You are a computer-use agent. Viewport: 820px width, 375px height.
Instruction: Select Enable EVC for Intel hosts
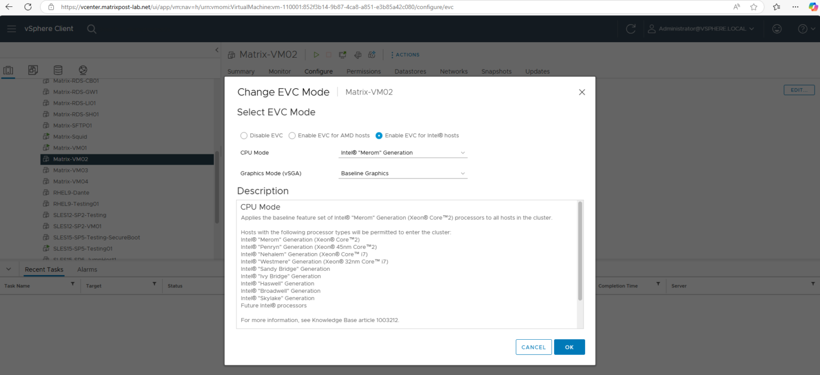(x=379, y=135)
